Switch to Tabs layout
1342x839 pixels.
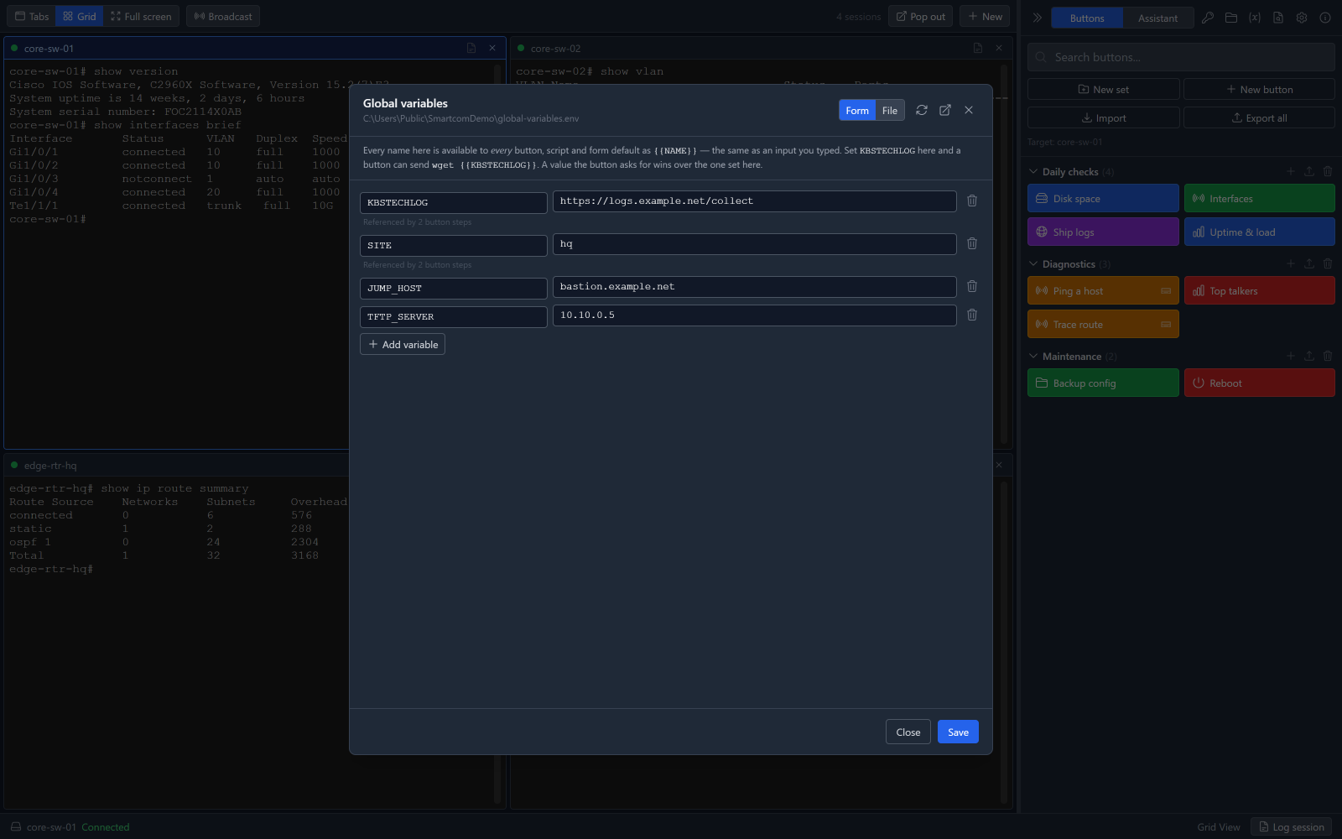coord(32,16)
